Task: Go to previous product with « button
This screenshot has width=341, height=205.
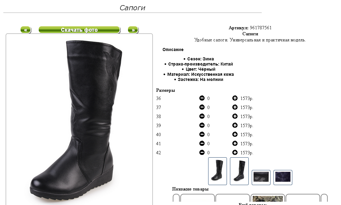Action: 26,30
